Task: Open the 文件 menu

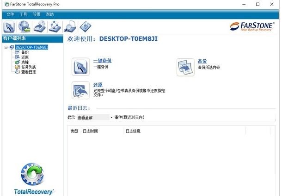Action: coord(10,14)
